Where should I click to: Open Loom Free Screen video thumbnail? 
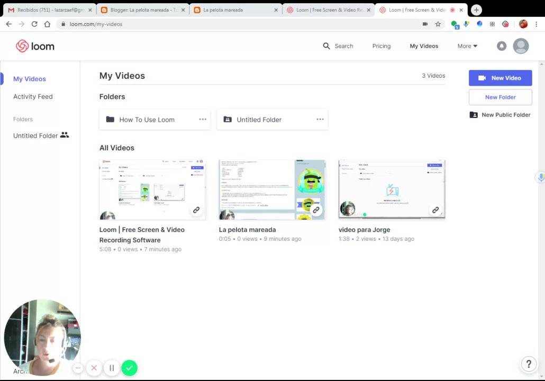[152, 189]
